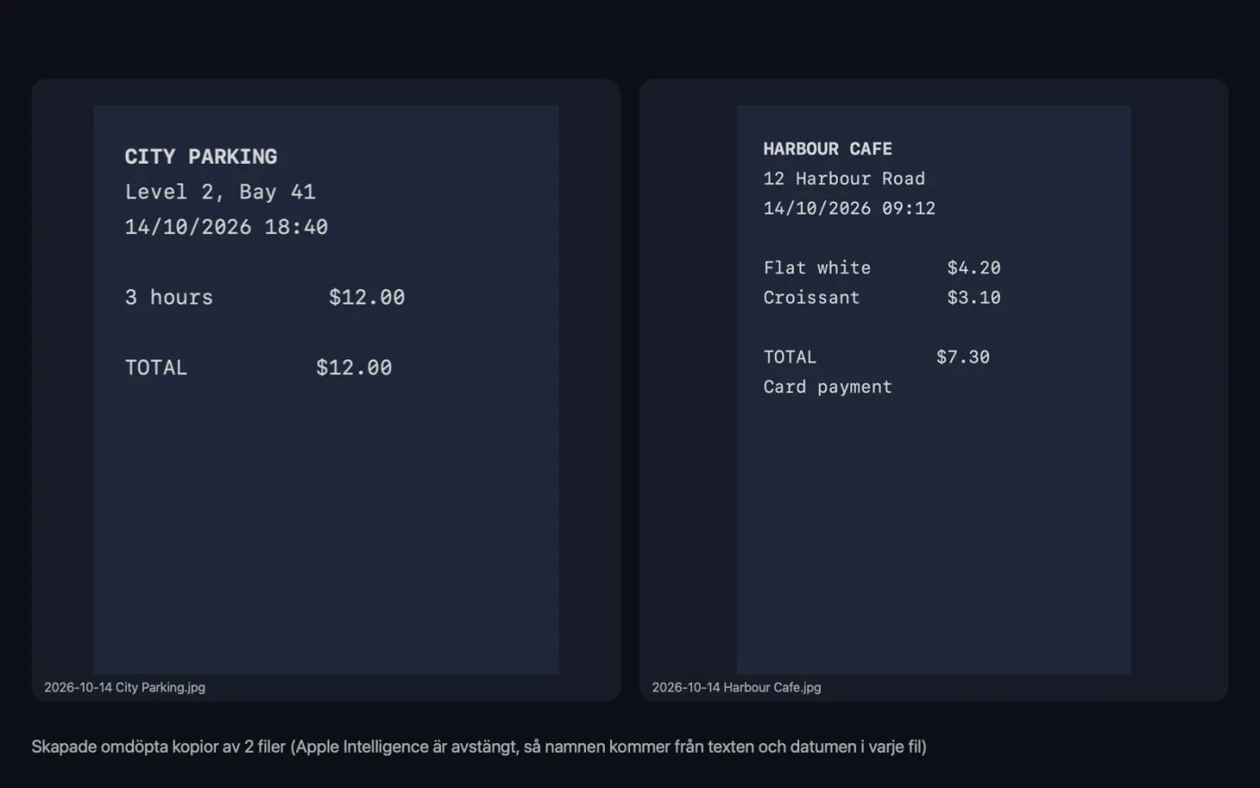
Task: Click the HARBOUR CAFE heading text
Action: pos(828,149)
